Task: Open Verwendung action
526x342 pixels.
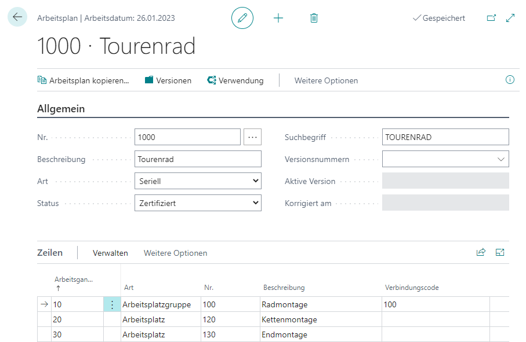Action: click(x=235, y=80)
